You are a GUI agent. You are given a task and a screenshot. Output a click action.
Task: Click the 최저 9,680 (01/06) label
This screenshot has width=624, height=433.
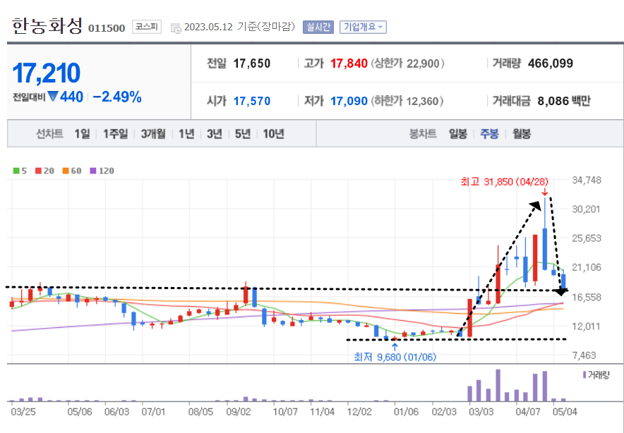[395, 357]
